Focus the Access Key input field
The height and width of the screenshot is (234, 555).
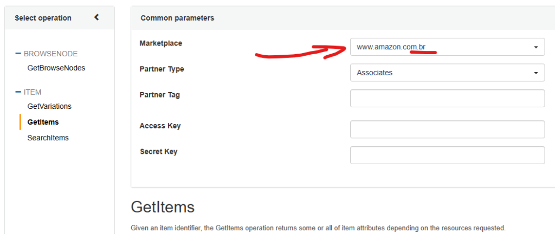pyautogui.click(x=447, y=129)
